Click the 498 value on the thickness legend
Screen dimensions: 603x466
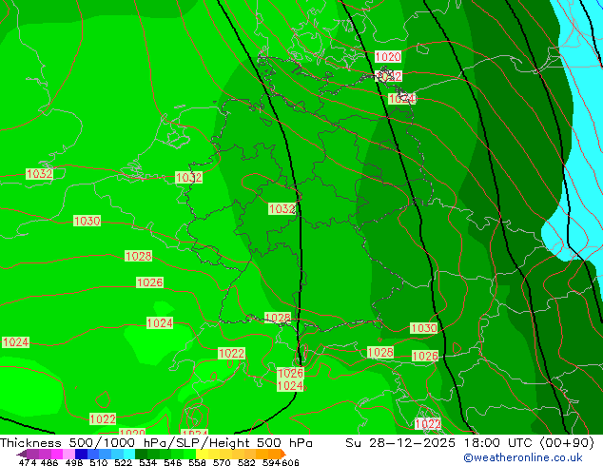74,462
